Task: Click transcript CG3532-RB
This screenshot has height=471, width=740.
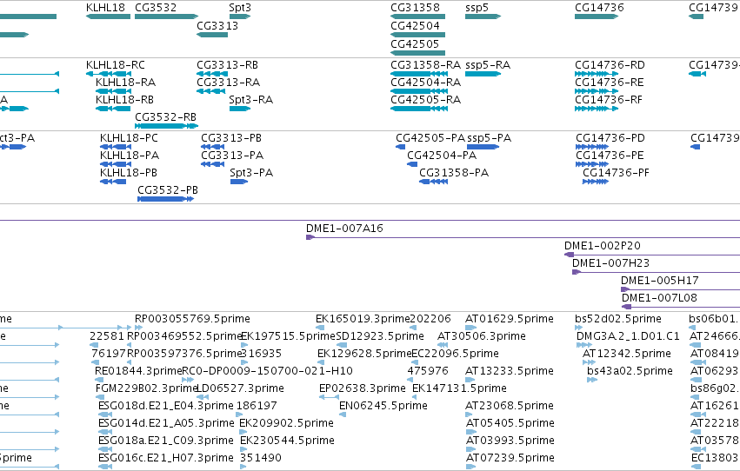Action: (x=167, y=126)
